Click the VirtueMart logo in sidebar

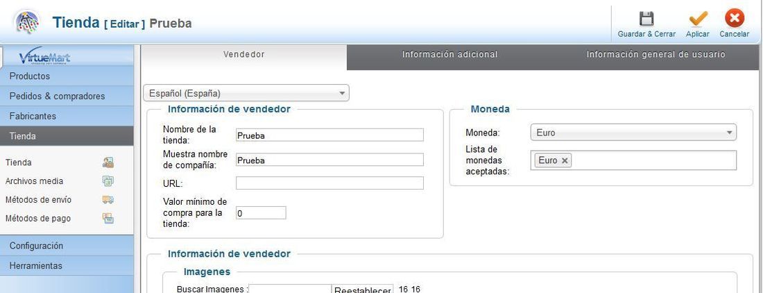(45, 58)
